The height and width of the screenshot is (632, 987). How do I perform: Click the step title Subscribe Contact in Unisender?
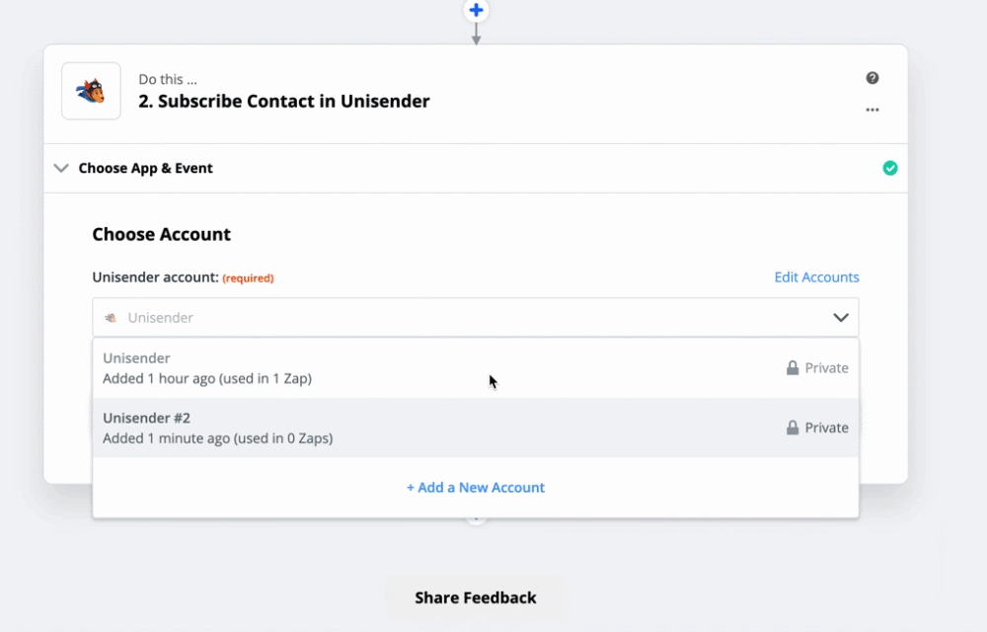(284, 102)
